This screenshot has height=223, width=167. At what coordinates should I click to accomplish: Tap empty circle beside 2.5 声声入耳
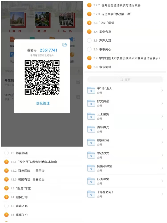(x=89, y=40)
